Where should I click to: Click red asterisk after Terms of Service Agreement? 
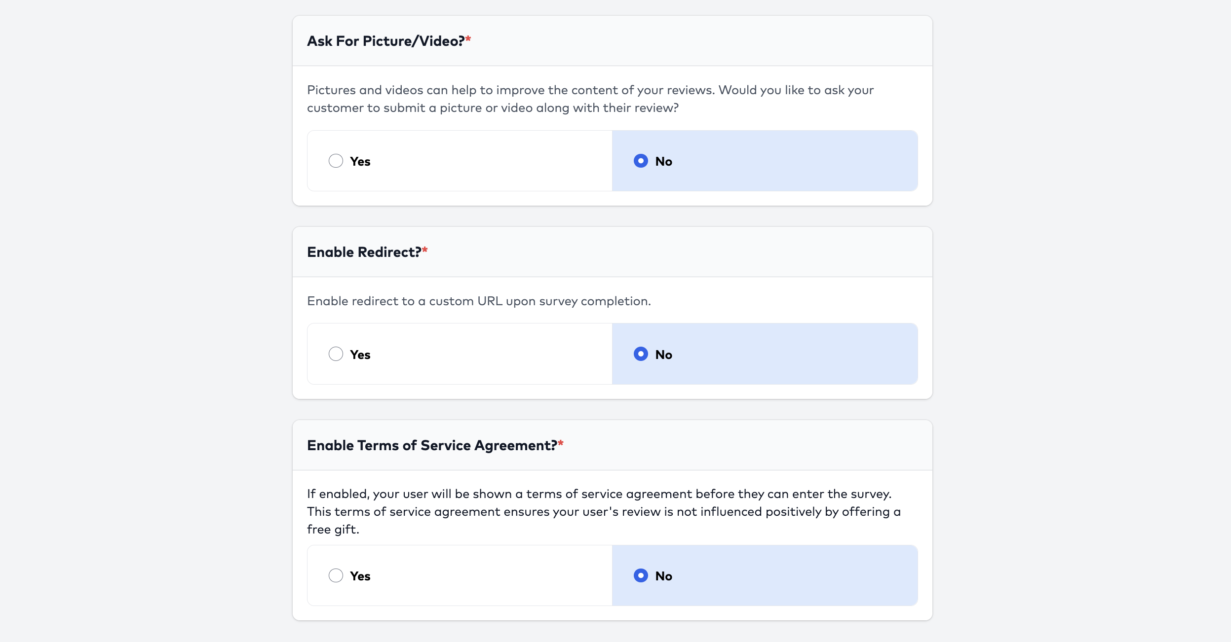click(x=561, y=443)
